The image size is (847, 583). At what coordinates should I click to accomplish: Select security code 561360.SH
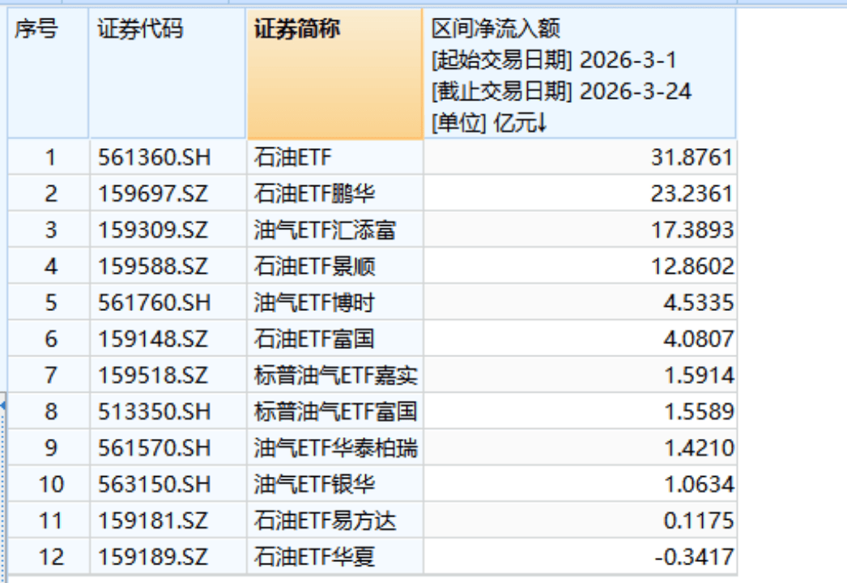point(154,157)
